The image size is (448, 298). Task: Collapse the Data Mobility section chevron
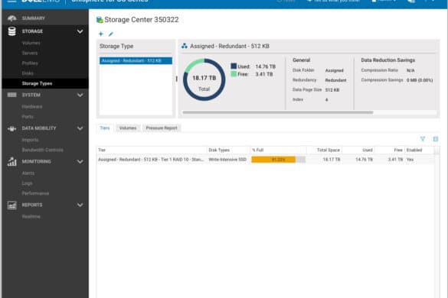point(80,128)
